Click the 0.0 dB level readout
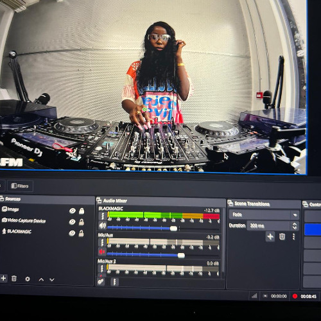The image size is (321, 321). [x=213, y=263]
